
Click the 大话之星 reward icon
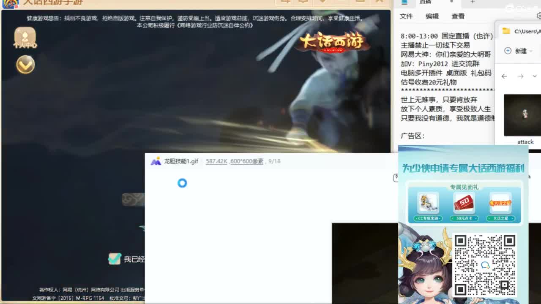pos(500,203)
